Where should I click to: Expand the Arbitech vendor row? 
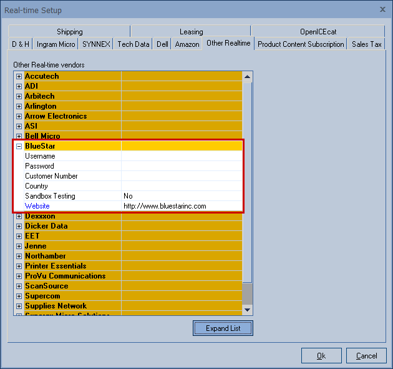[x=19, y=96]
